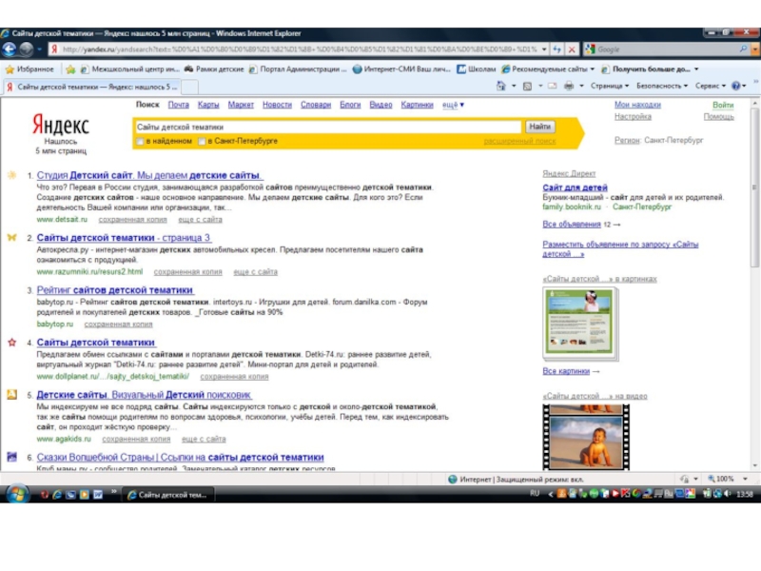The width and height of the screenshot is (761, 571).
Task: Open the 'Рамки детские' favorites bar link
Action: [x=214, y=69]
